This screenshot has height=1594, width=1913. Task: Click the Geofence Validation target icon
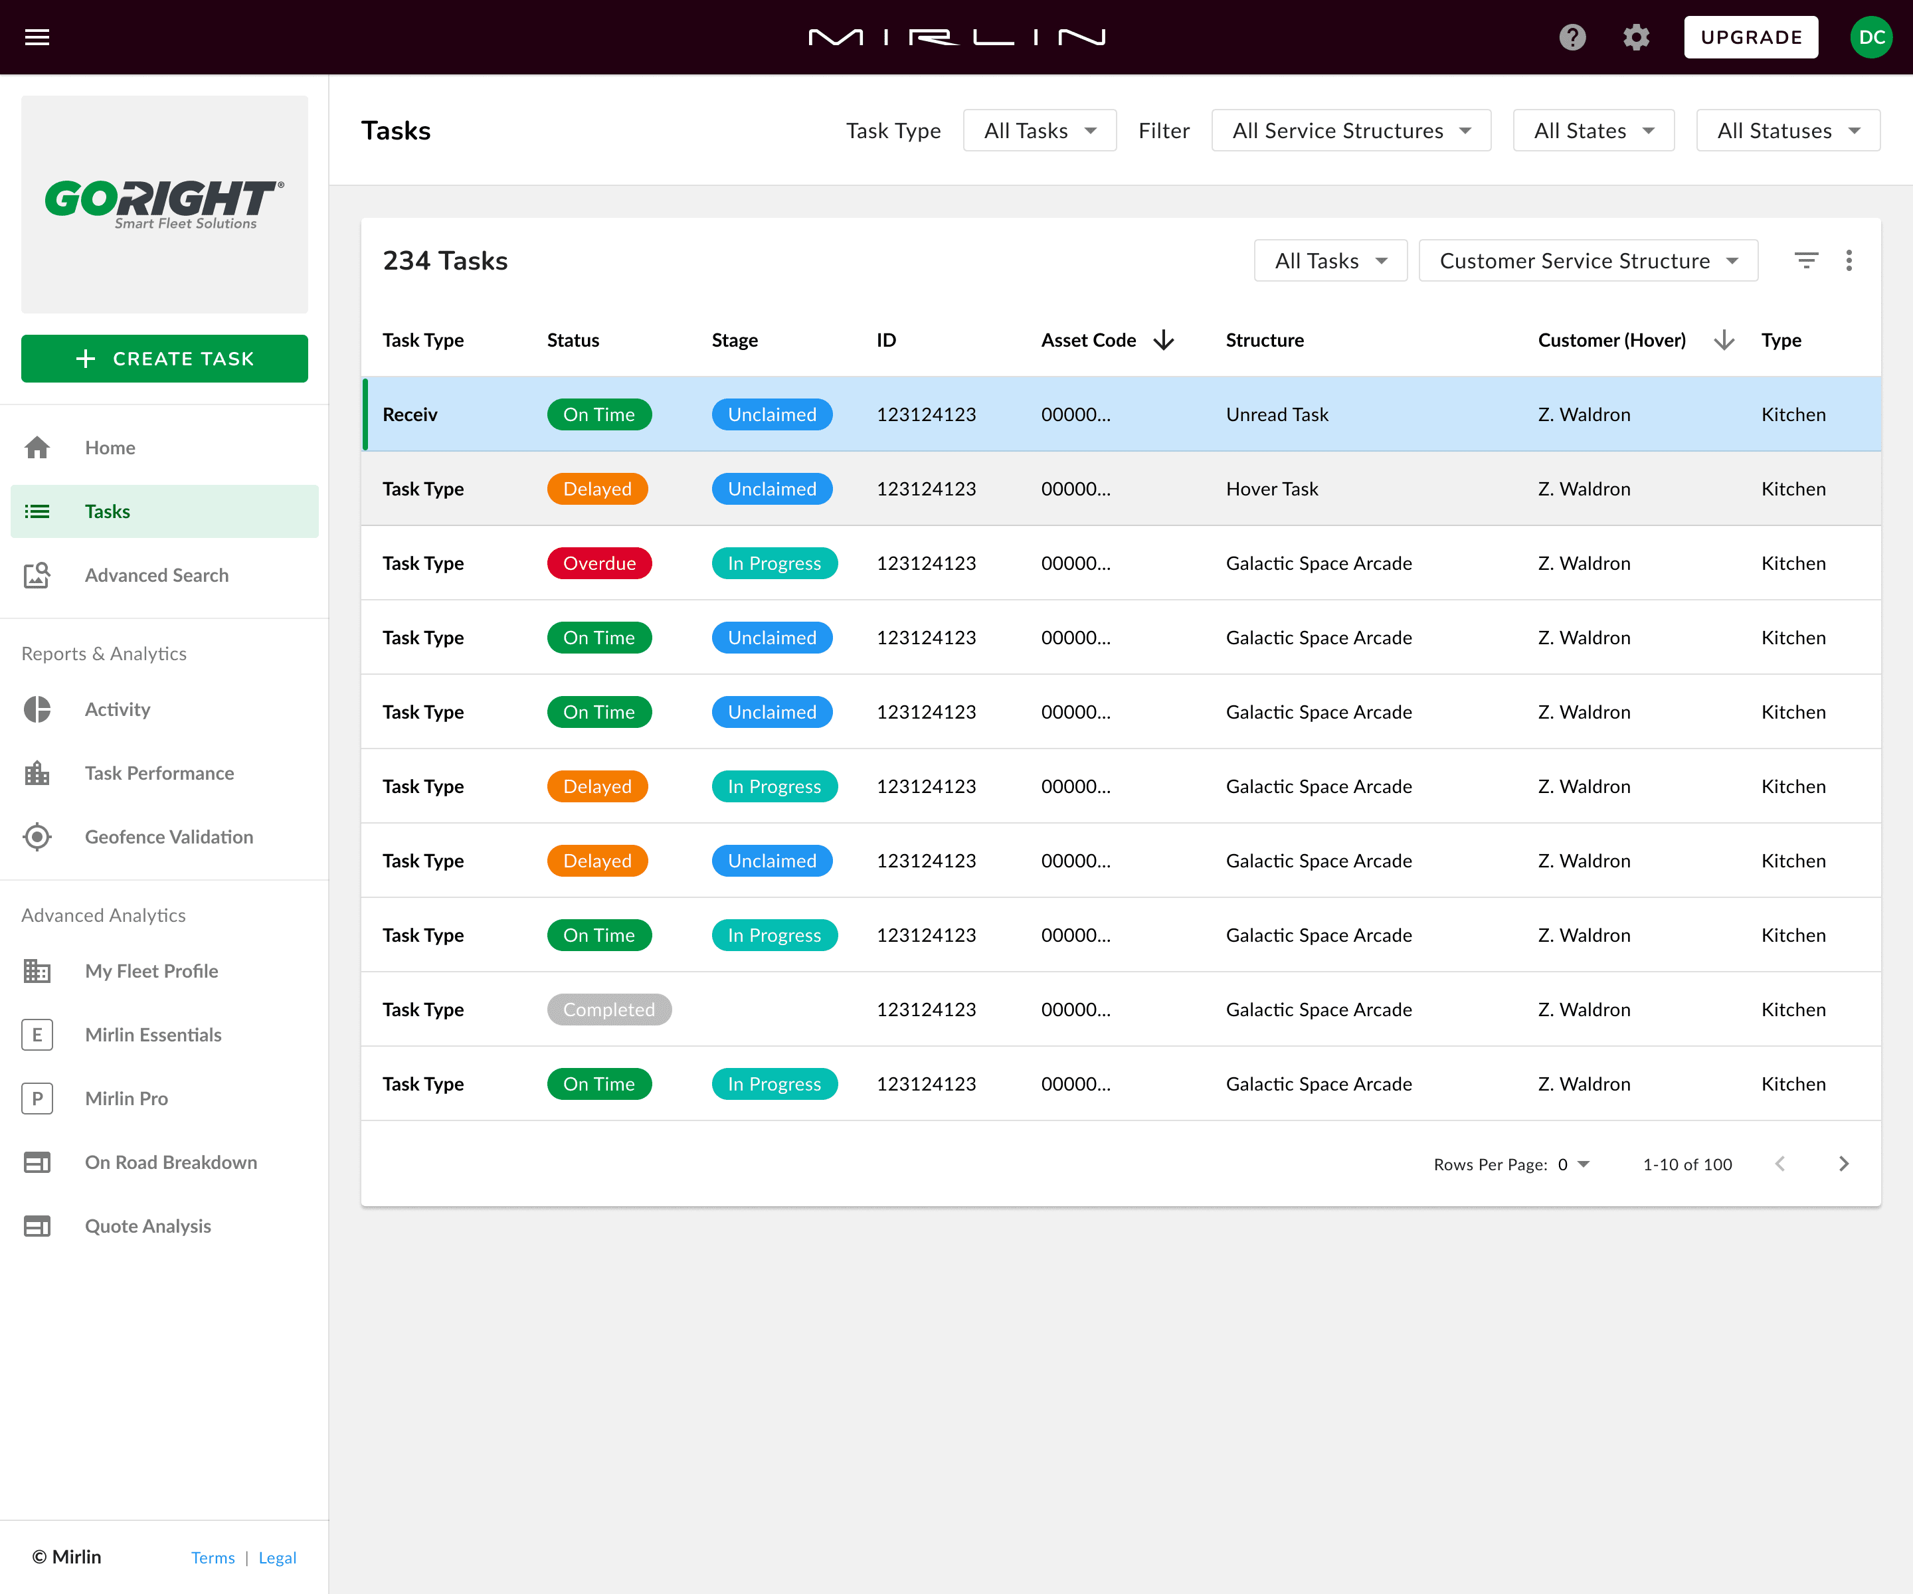37,836
